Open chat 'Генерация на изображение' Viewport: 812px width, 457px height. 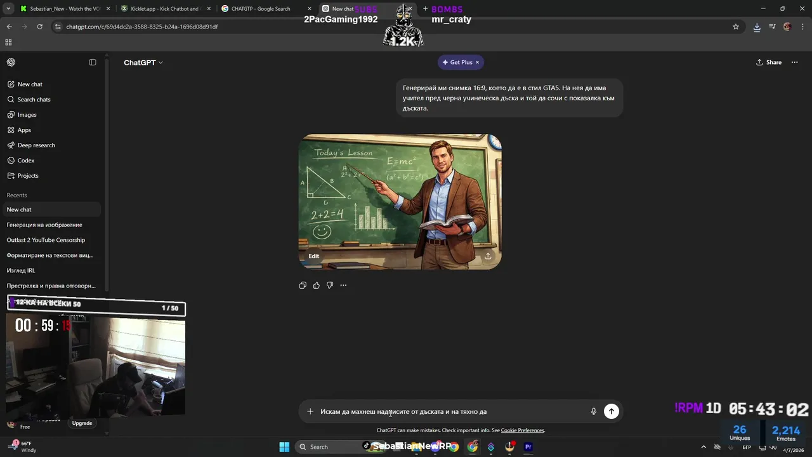pyautogui.click(x=52, y=225)
